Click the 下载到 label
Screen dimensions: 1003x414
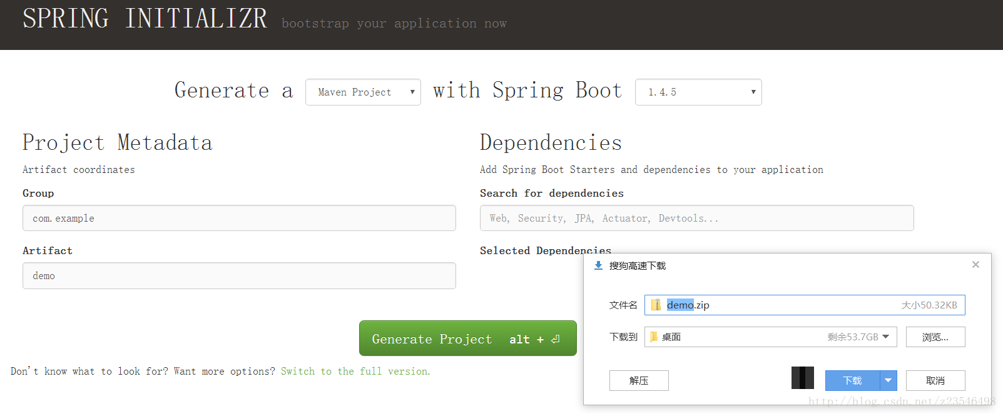coord(623,337)
